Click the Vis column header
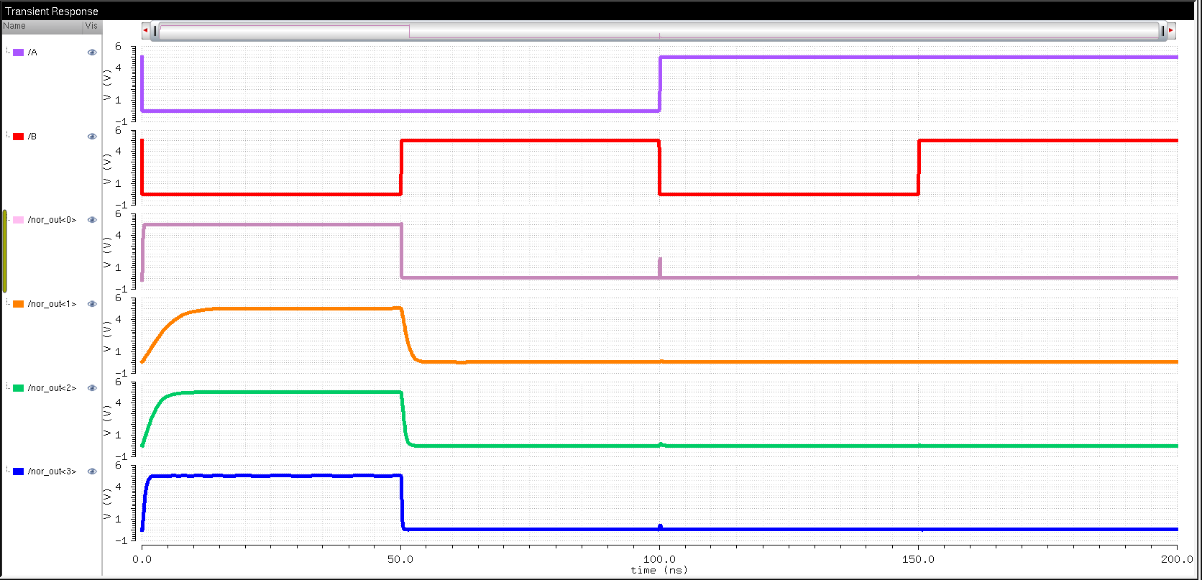This screenshot has width=1202, height=580. click(x=92, y=27)
